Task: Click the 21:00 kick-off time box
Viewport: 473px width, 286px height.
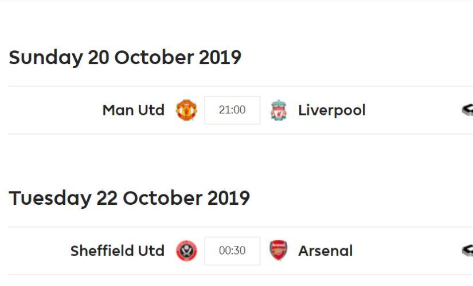Action: (232, 110)
